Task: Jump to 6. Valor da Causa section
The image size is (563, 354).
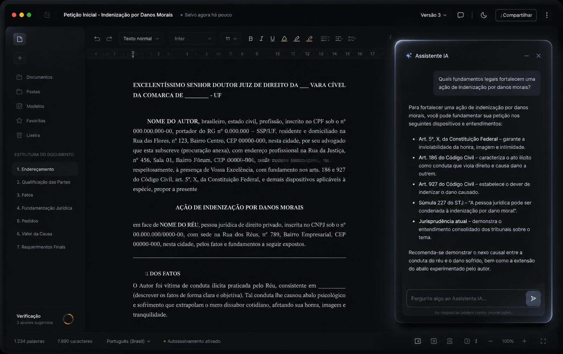Action: point(34,234)
